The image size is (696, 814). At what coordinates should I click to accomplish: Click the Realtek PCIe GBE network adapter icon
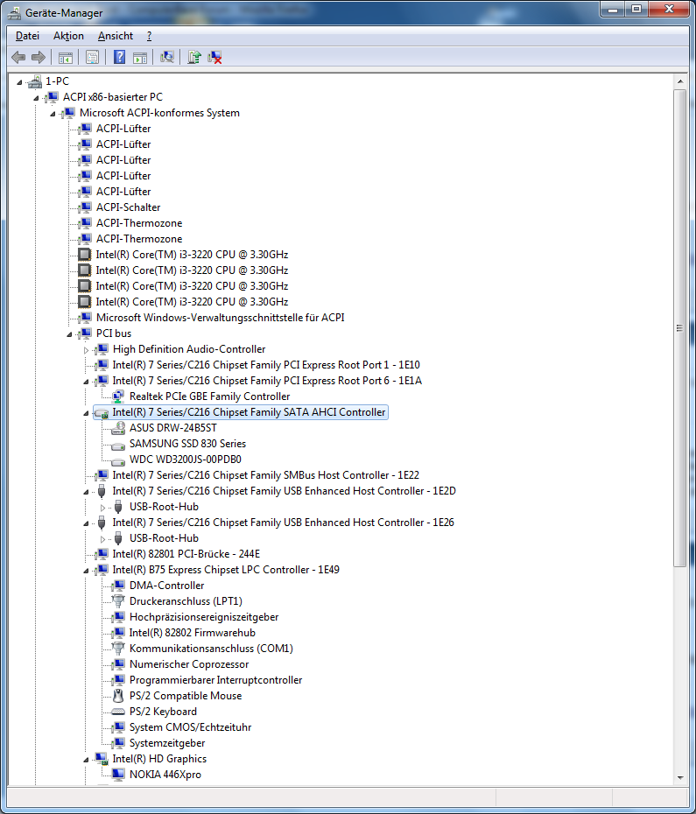click(118, 396)
